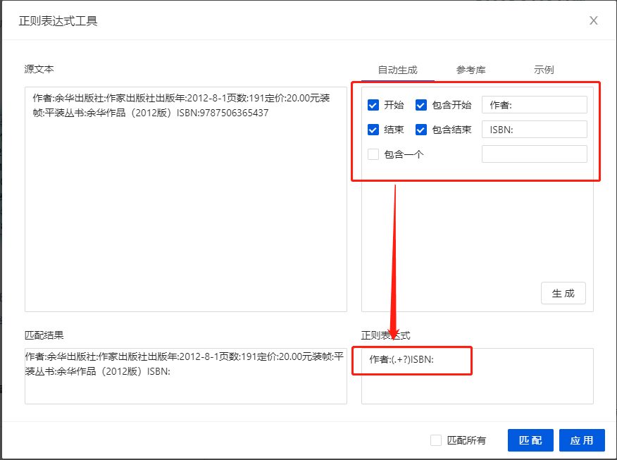Click the start text field containing 作者:
The width and height of the screenshot is (617, 460).
point(535,105)
